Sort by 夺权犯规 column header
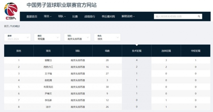 coord(196,51)
